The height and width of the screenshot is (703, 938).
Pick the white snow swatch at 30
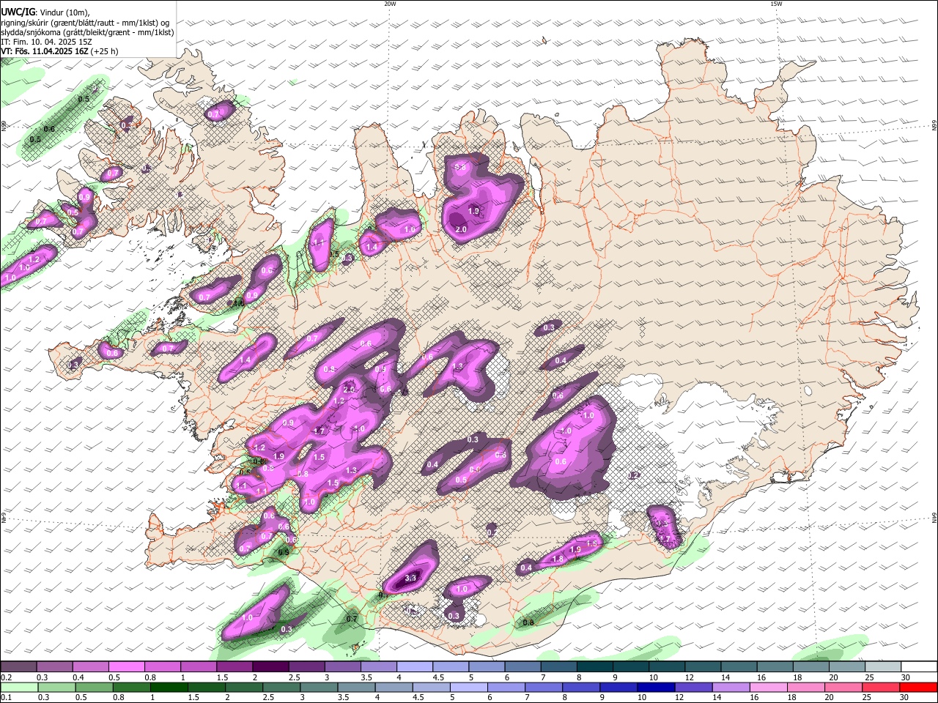click(x=918, y=666)
